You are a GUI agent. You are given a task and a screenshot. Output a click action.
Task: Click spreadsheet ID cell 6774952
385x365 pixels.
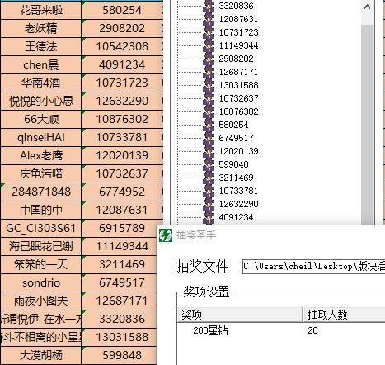[x=122, y=192]
